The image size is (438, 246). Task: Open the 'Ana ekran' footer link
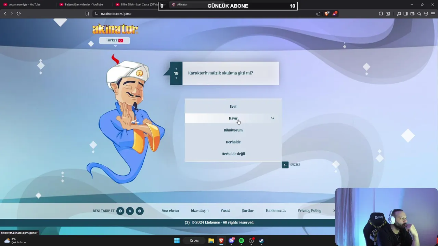tap(170, 210)
